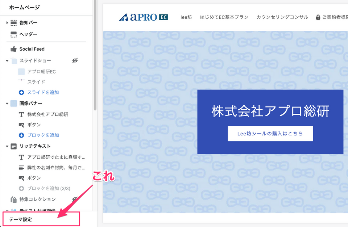This screenshot has width=348, height=227.
Task: Click the 画像バナー section thumbnail icon
Action: click(x=13, y=104)
